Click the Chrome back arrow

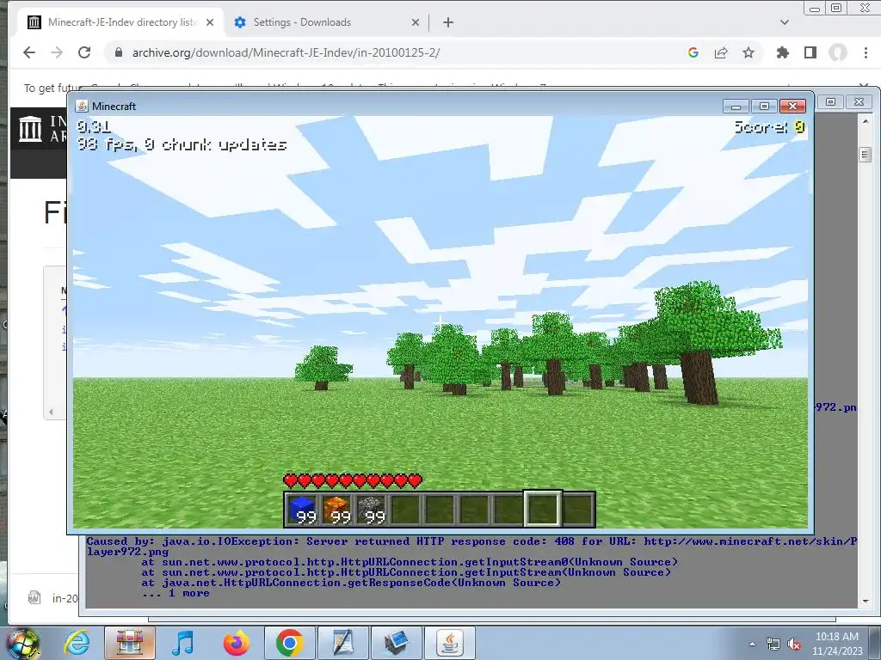pyautogui.click(x=29, y=52)
